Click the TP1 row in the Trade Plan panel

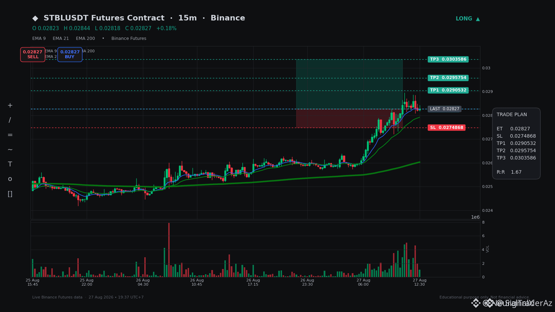point(516,144)
